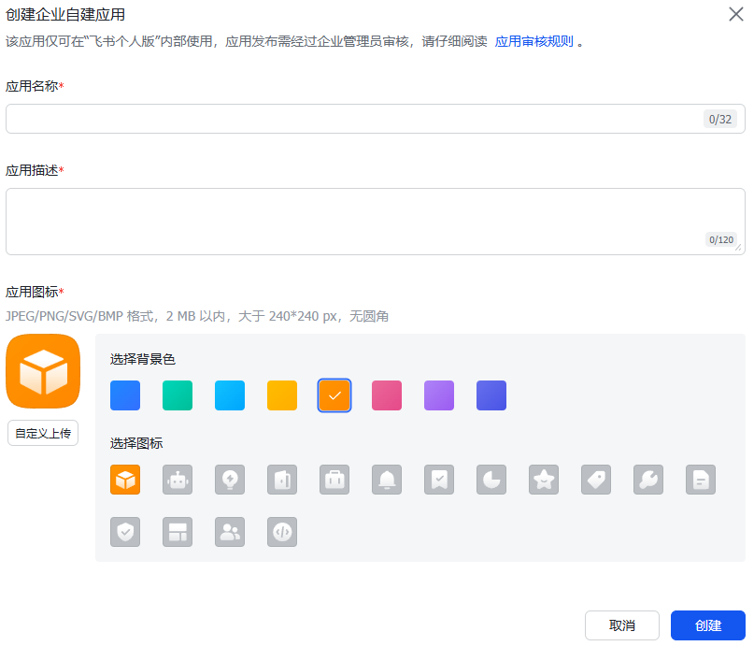Choose the blue background color
The image size is (754, 646).
coord(125,395)
